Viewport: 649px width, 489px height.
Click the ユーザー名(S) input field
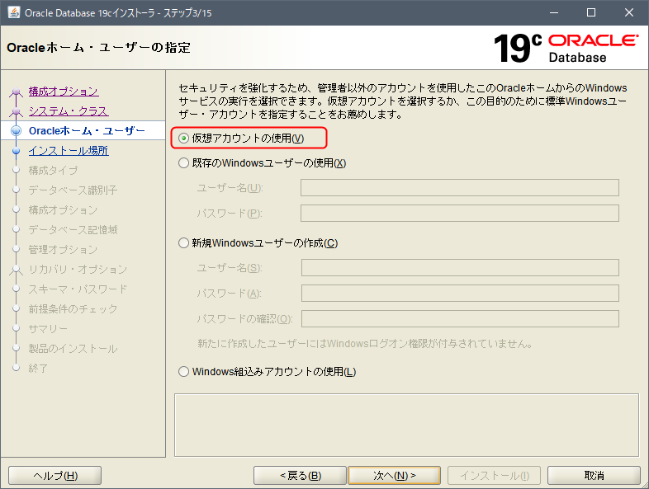460,267
